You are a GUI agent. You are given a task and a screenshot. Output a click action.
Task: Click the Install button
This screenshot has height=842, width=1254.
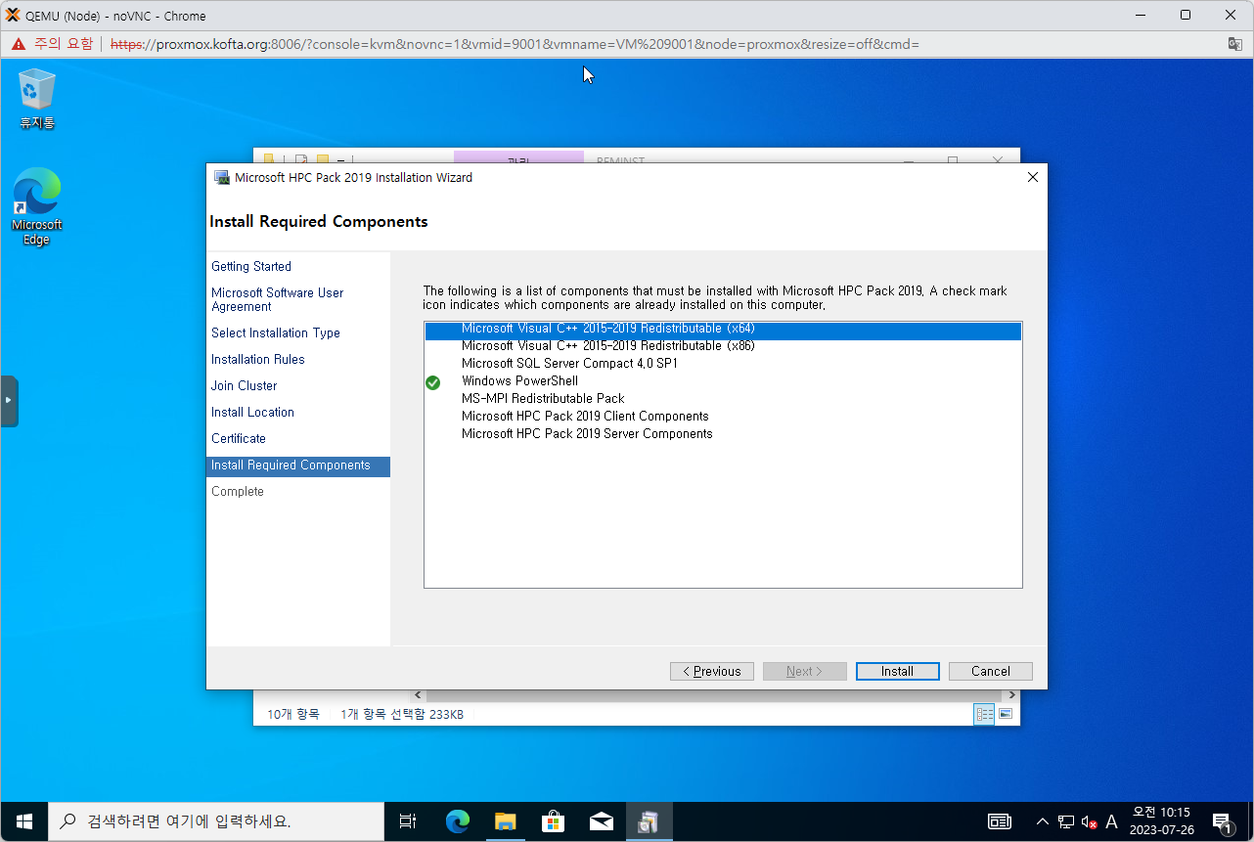click(x=897, y=671)
